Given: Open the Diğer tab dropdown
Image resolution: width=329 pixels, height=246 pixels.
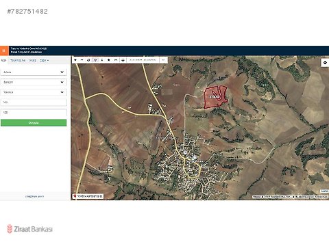Looking at the screenshot, I should click(x=45, y=60).
